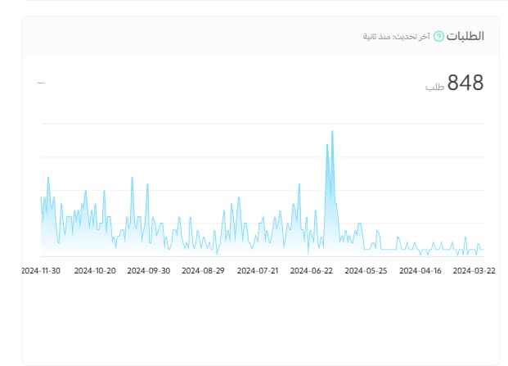Click the 2024-08-29 date label on the axis

203,270
